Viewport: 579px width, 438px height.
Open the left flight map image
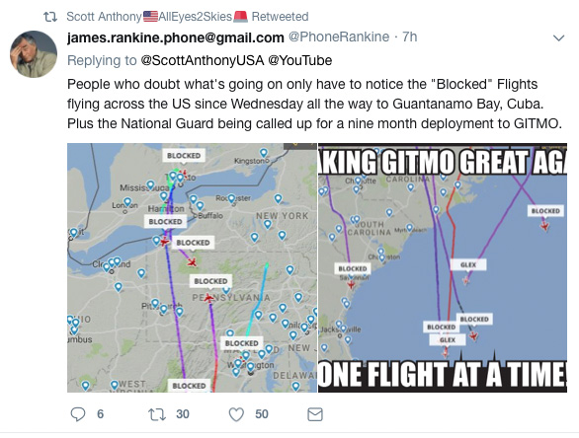pos(192,267)
